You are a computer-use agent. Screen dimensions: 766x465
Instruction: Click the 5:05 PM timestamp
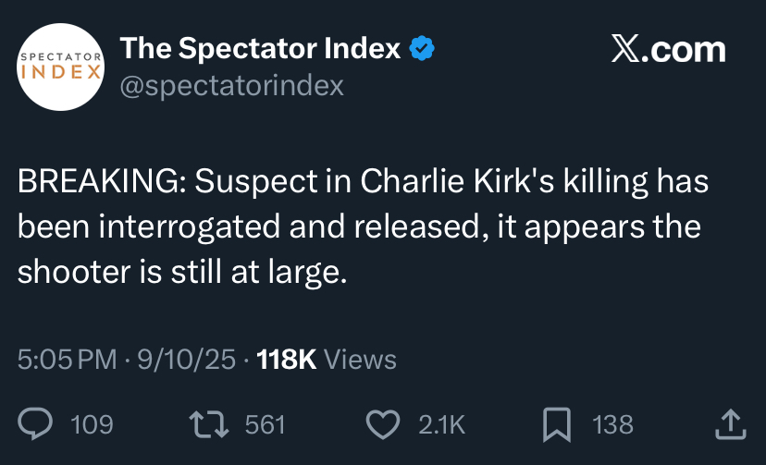pos(68,359)
